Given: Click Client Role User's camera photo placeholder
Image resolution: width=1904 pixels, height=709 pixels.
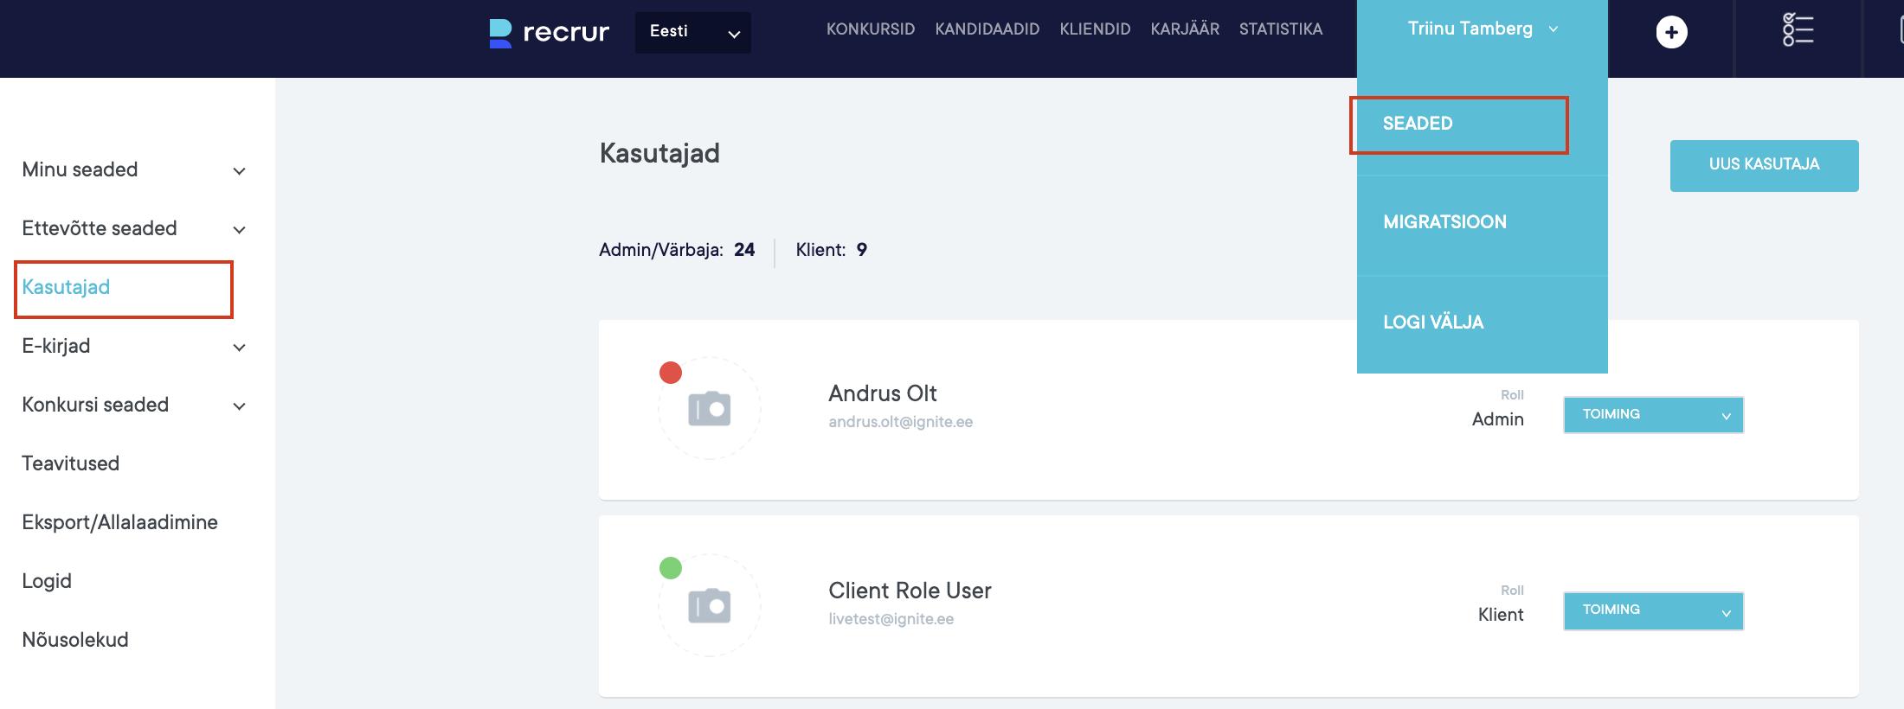Looking at the screenshot, I should 710,606.
